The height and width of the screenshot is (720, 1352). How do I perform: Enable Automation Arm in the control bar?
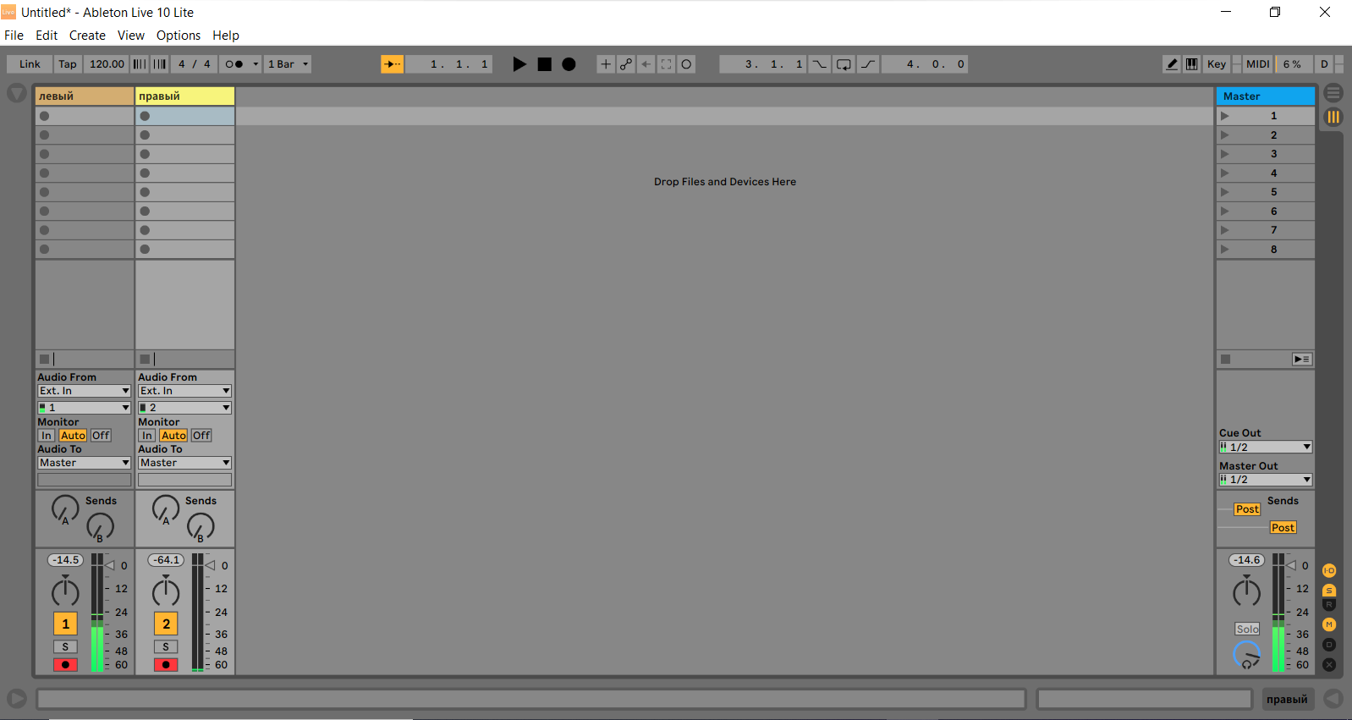pos(626,64)
